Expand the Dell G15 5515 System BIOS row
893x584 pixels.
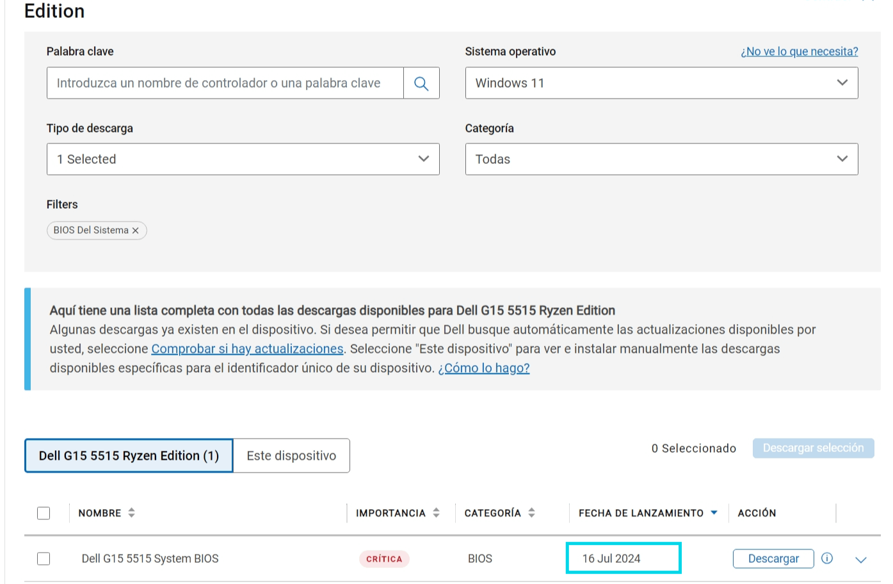point(861,560)
